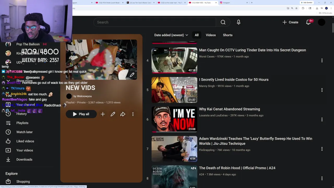334x188 pixels.
Task: Click the title I Secretly Lived Inside Costco
Action: [x=234, y=80]
